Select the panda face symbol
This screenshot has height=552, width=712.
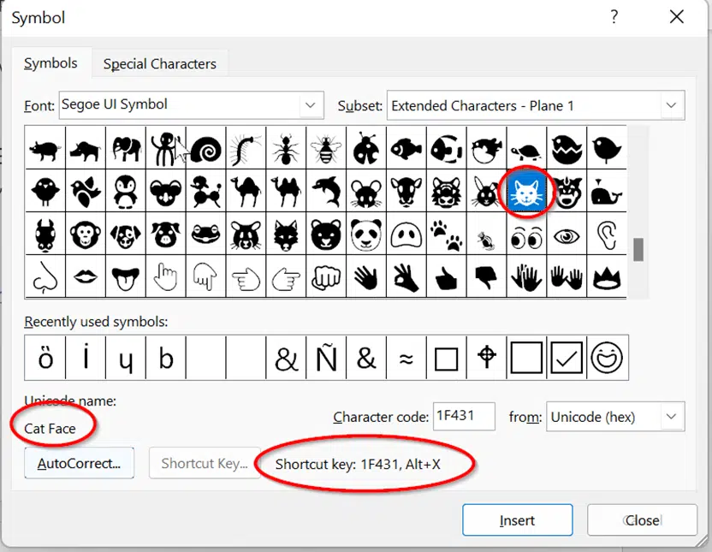pyautogui.click(x=366, y=234)
